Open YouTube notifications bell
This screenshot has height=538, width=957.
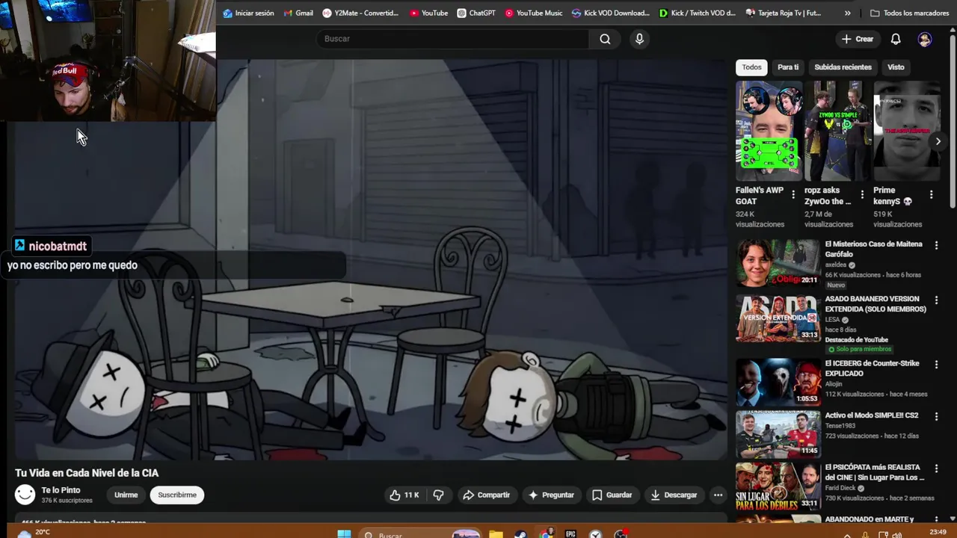tap(896, 39)
